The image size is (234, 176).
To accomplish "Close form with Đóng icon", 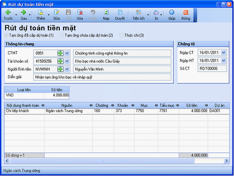I will (186, 12).
